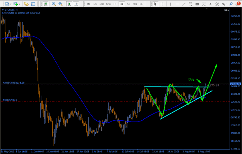The width and height of the screenshot is (242, 154).
Task: Click the current price tag 24580.46
Action: pyautogui.click(x=235, y=84)
